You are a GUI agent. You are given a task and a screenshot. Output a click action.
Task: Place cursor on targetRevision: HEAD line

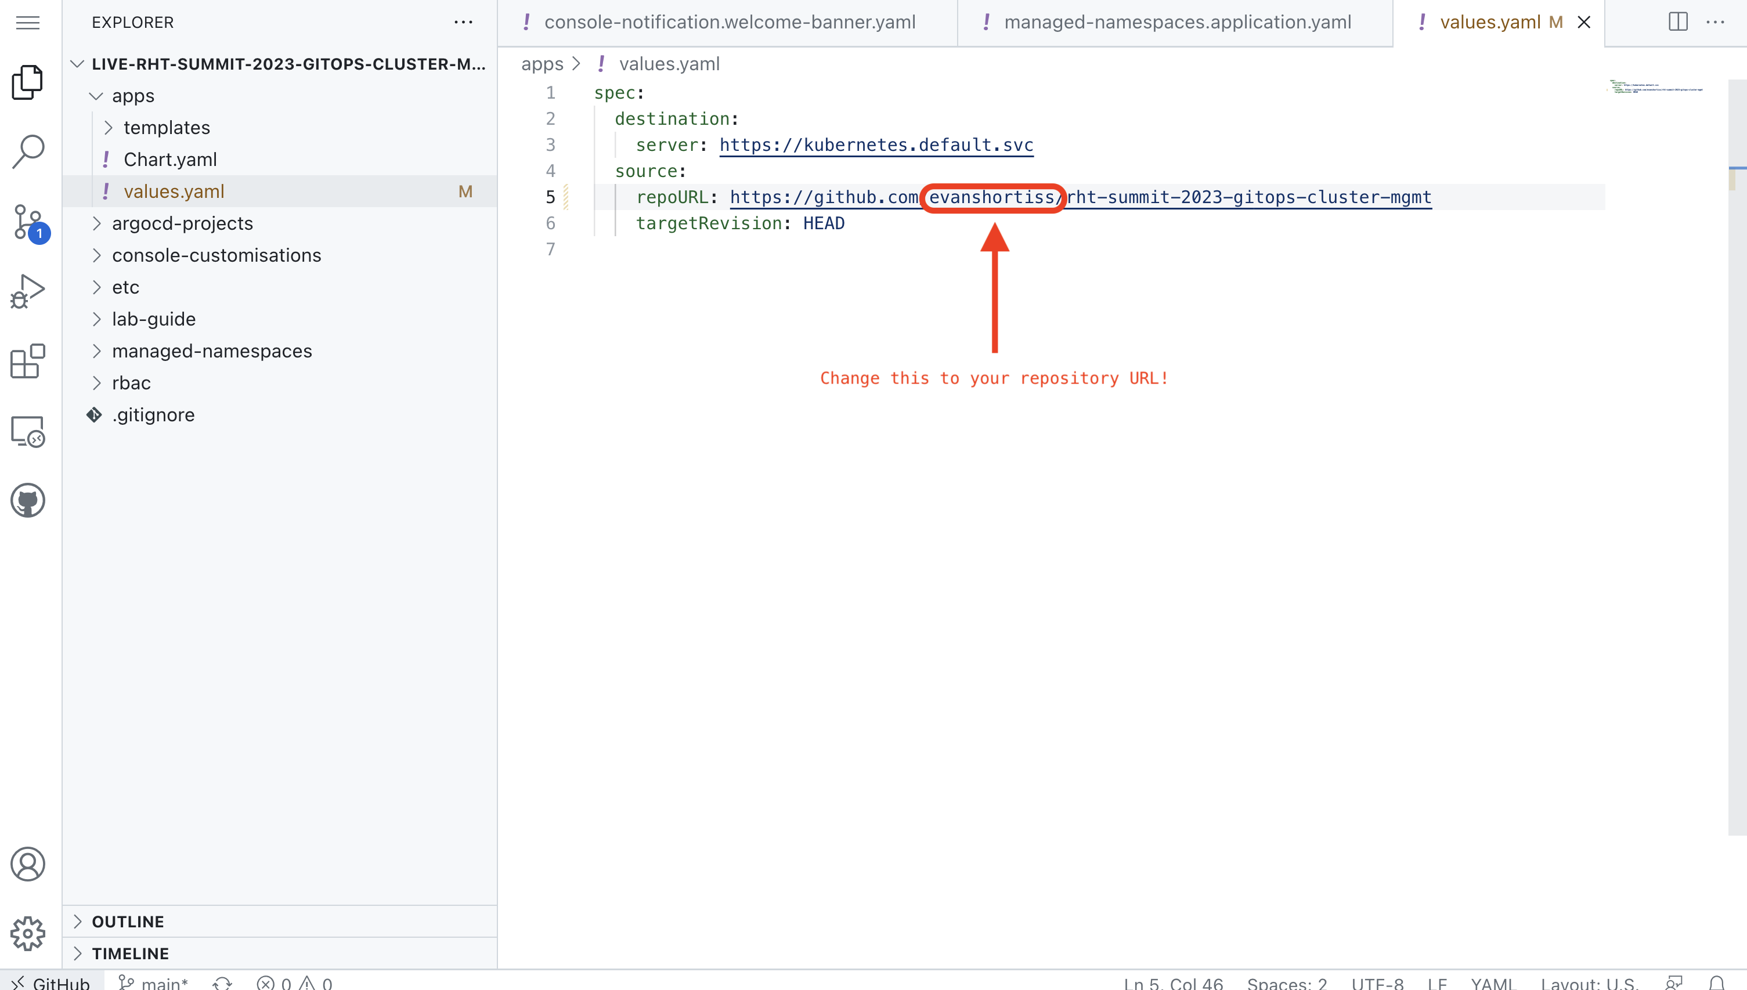(x=740, y=223)
